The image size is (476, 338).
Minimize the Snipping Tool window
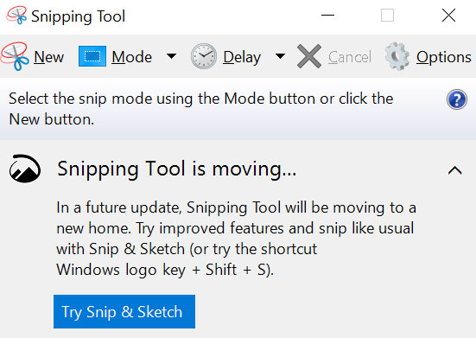coord(328,16)
